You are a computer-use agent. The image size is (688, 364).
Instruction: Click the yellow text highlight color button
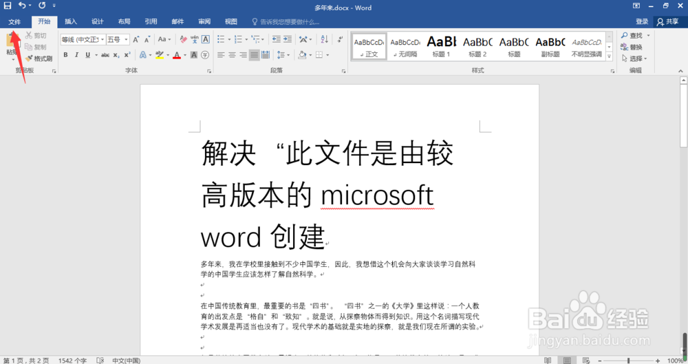click(160, 55)
